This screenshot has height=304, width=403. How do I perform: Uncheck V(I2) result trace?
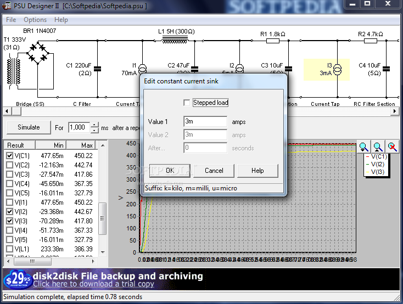[x=9, y=211]
